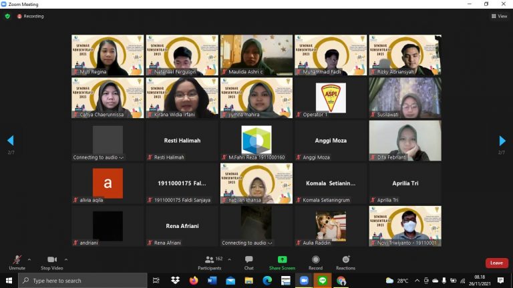
Task: Click andriani's black avatar tile
Action: 108,226
